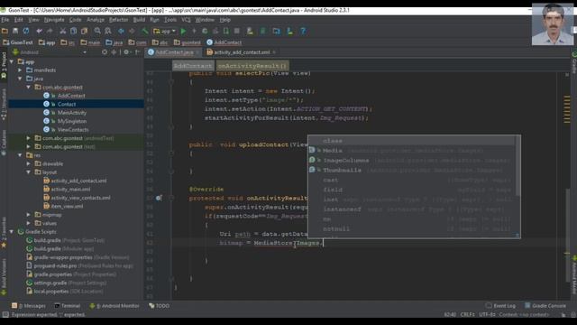The image size is (577, 325).
Task: Select AddContact class in project tree
Action: point(71,96)
